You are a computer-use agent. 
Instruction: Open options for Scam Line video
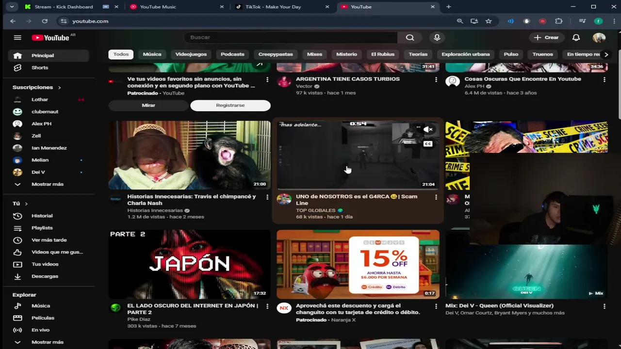(436, 197)
